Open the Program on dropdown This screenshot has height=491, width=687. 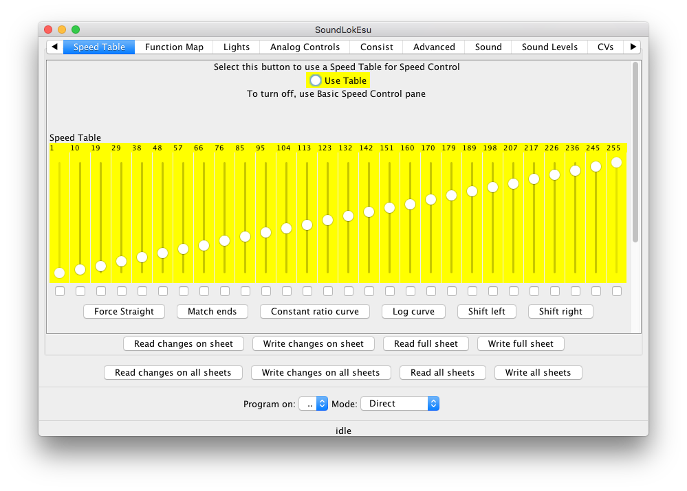314,404
